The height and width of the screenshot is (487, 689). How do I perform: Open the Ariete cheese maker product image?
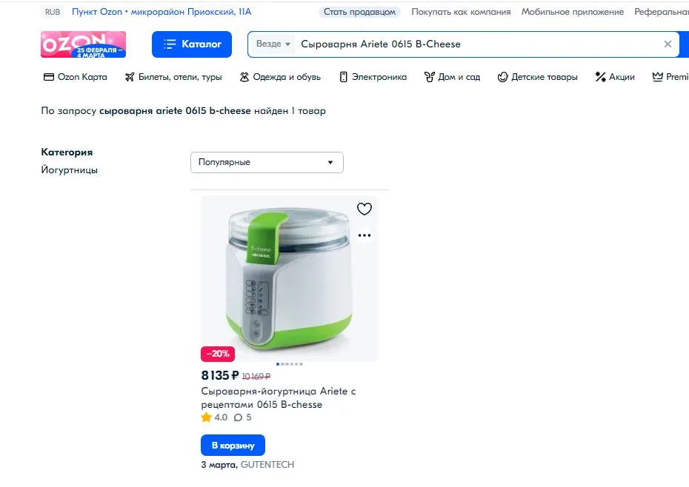click(x=289, y=278)
